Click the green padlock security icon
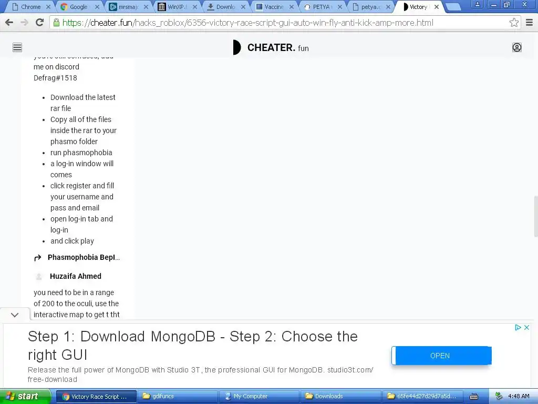538x404 pixels. click(56, 23)
